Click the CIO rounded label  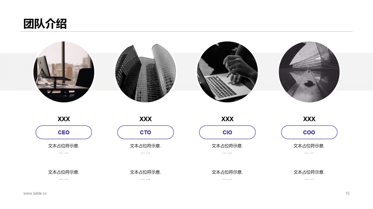(227, 132)
